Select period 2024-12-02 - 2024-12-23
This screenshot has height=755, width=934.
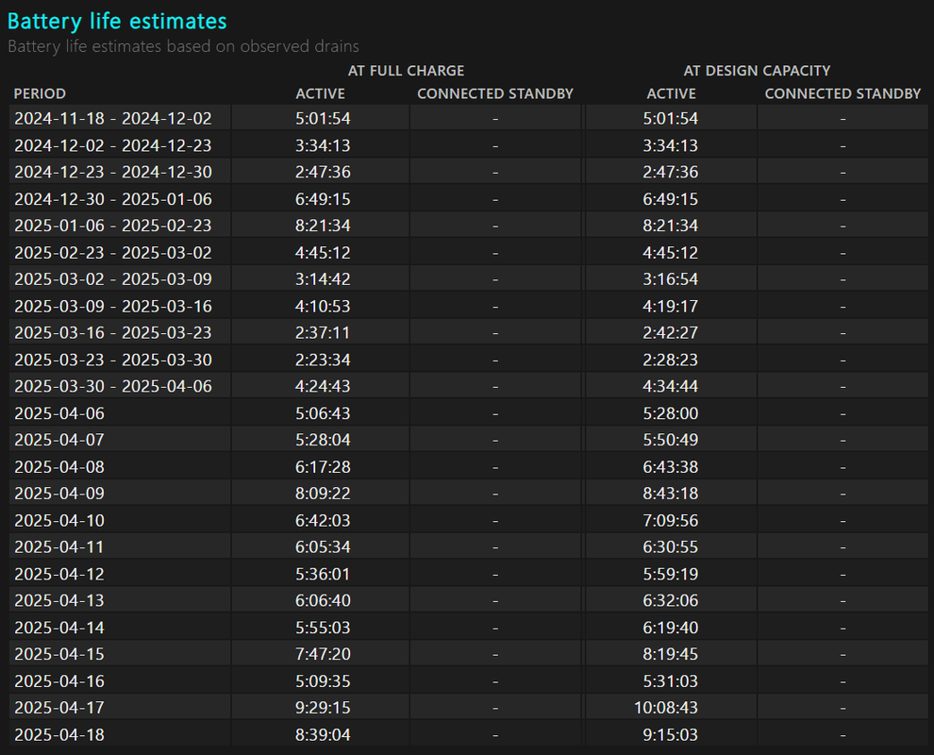coord(113,145)
